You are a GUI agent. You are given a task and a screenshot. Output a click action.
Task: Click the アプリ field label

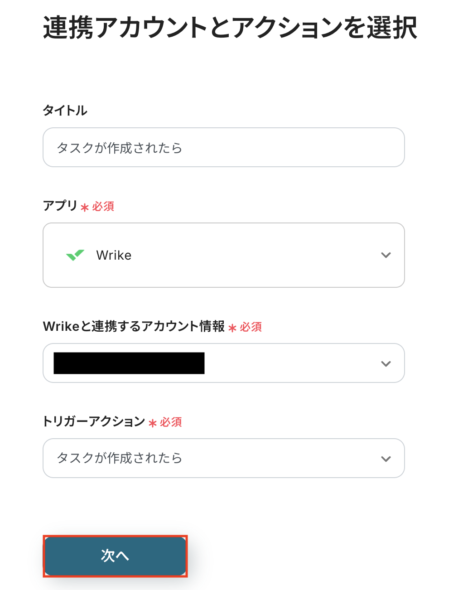(60, 206)
